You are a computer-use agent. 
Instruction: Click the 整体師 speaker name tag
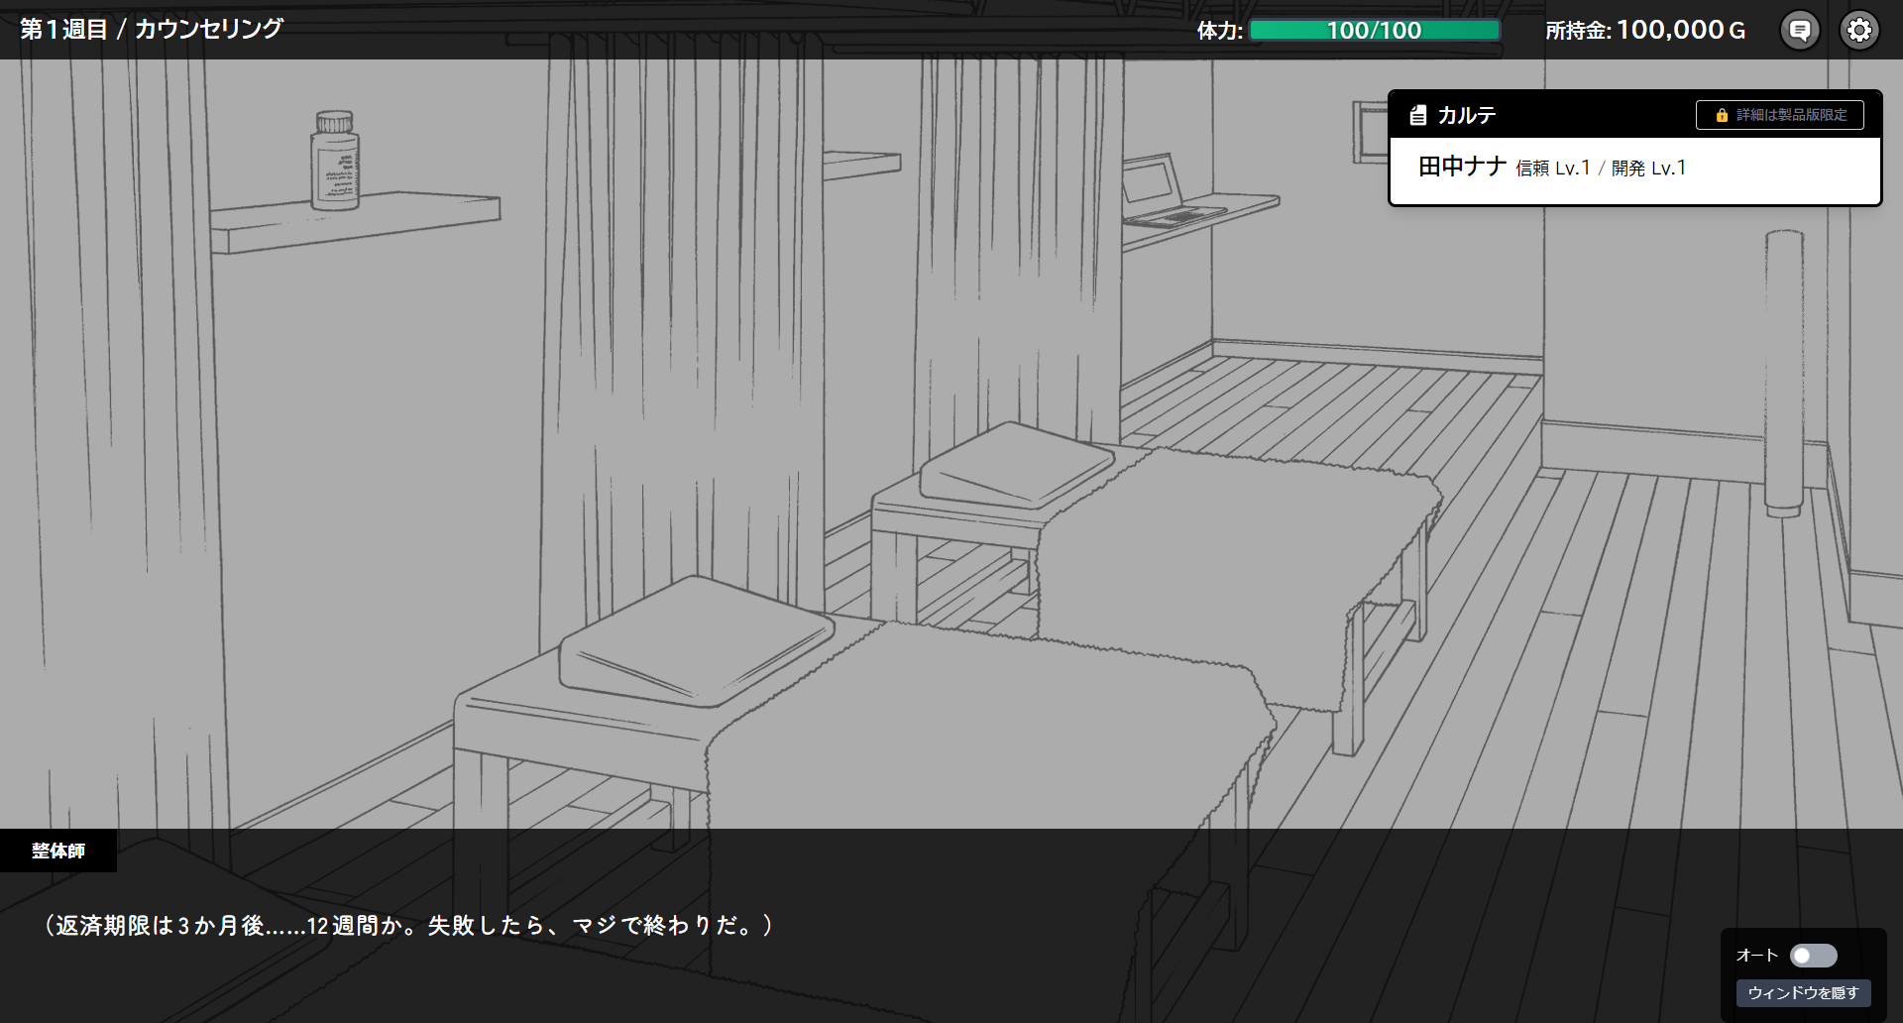coord(58,851)
